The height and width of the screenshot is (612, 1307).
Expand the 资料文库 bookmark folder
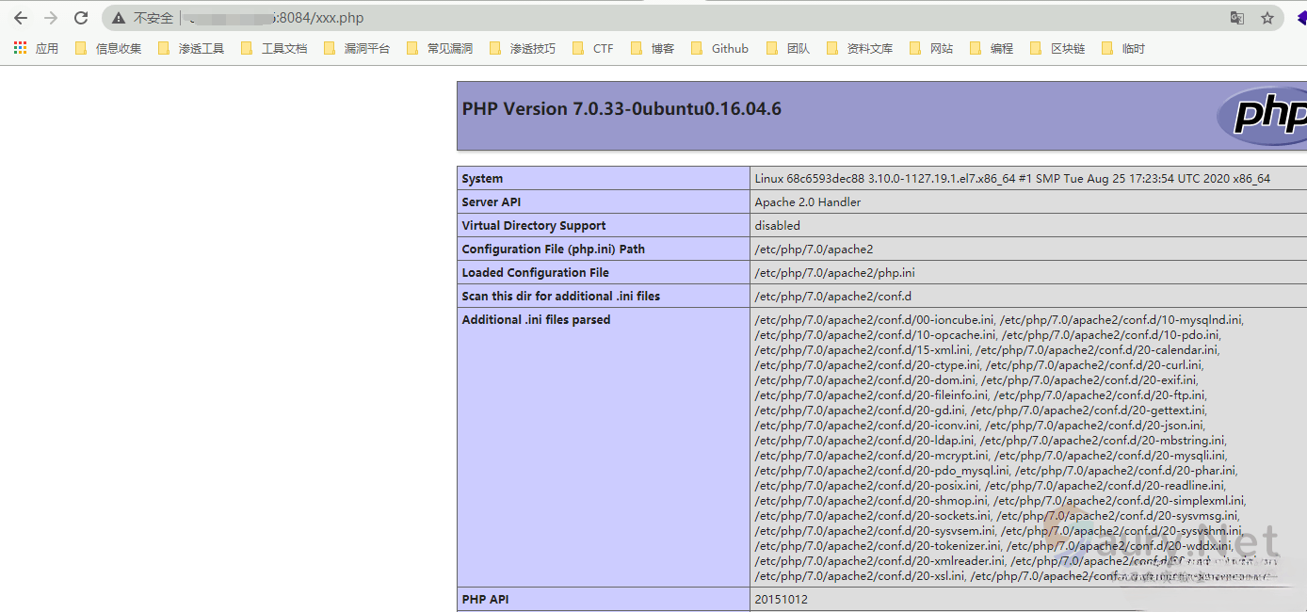[x=860, y=48]
